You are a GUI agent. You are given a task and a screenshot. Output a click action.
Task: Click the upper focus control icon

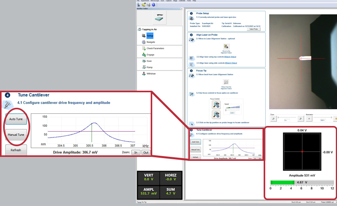[215, 105]
